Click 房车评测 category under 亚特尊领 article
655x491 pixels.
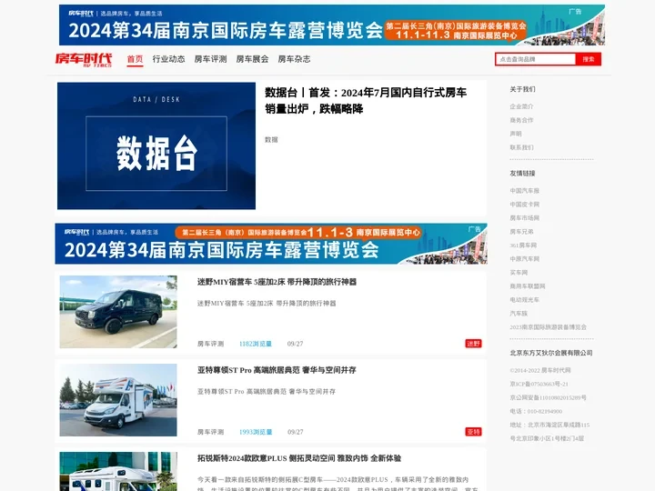(x=210, y=432)
